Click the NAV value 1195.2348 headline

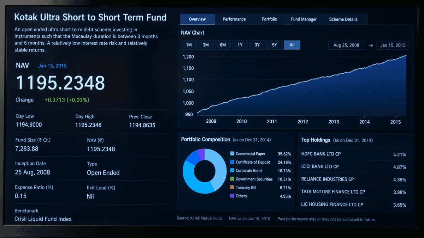[60, 83]
